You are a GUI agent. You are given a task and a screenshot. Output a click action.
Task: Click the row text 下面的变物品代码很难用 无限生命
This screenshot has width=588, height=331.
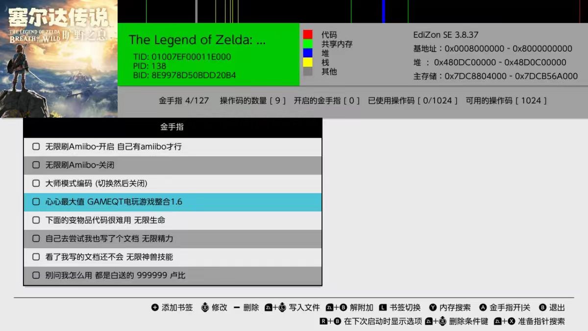(105, 220)
